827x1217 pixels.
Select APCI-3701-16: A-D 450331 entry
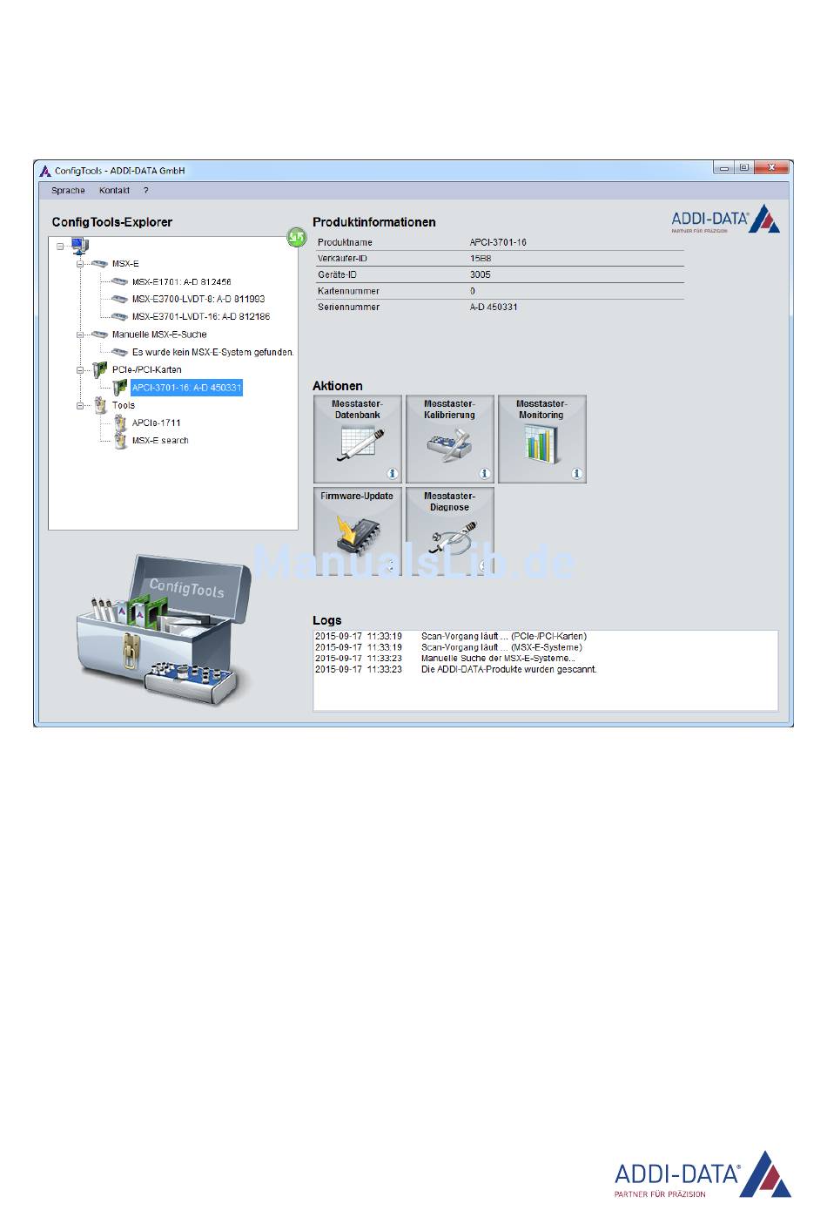click(187, 388)
